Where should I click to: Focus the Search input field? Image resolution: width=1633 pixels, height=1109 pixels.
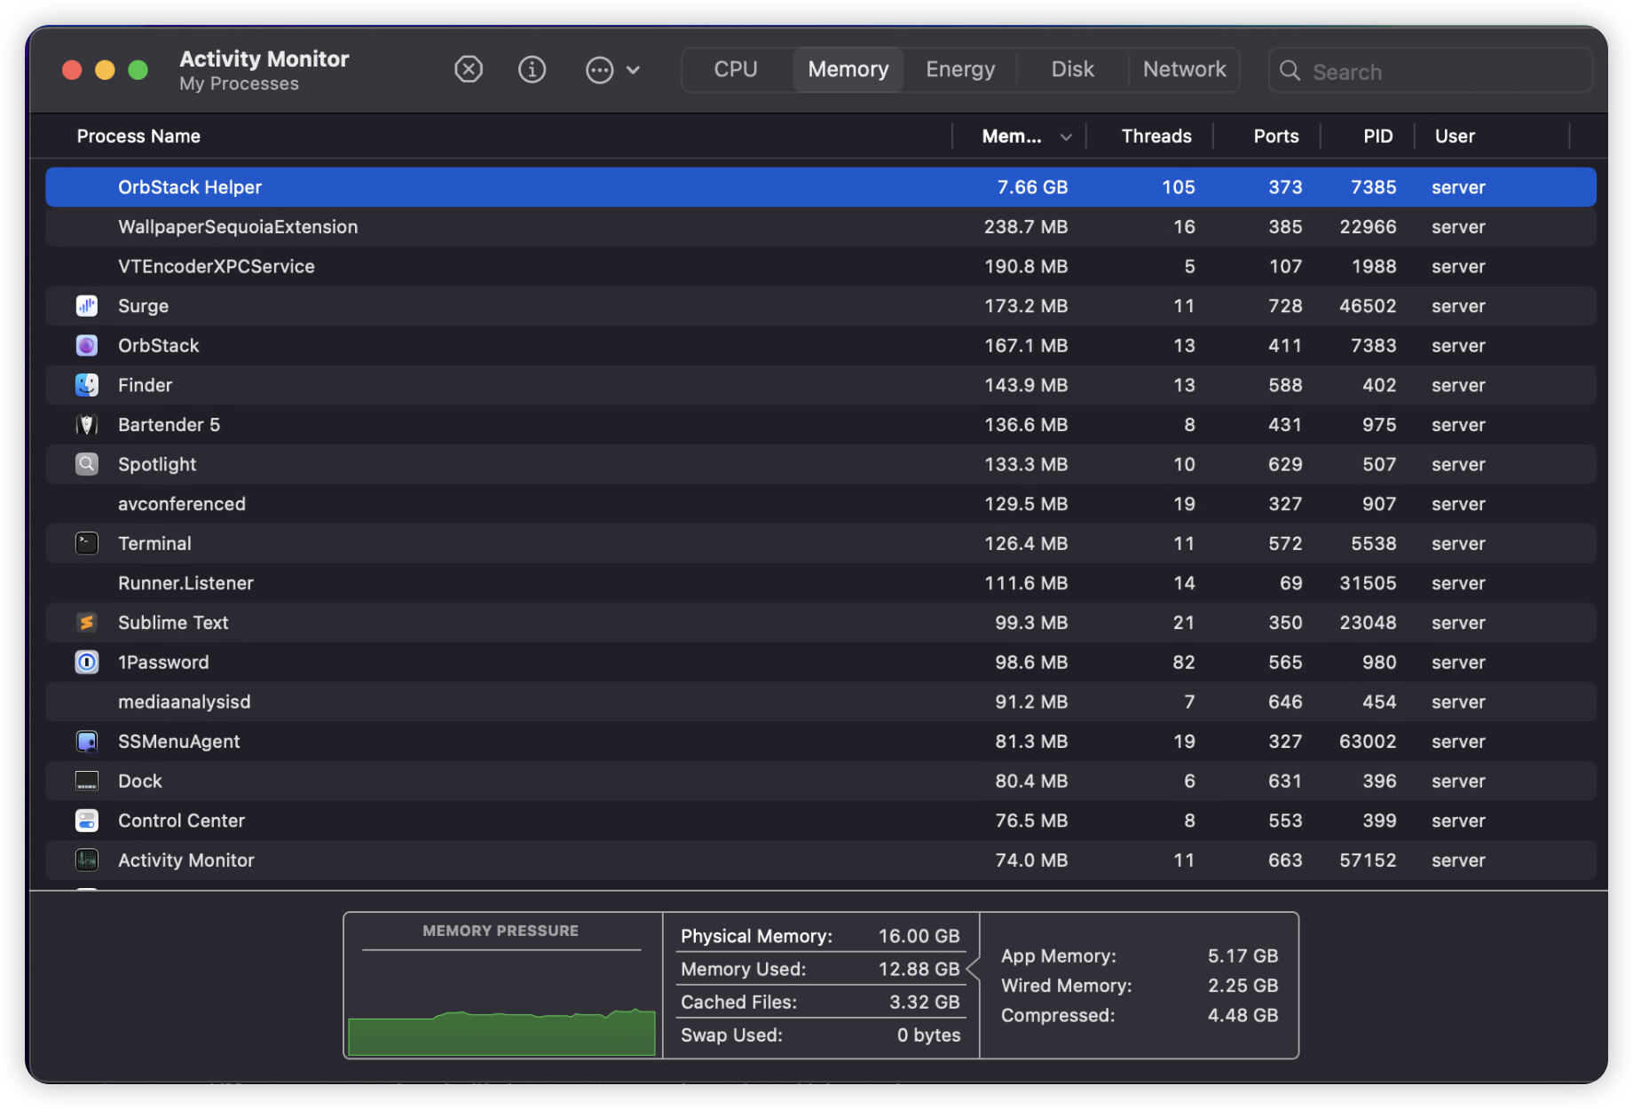coord(1430,71)
